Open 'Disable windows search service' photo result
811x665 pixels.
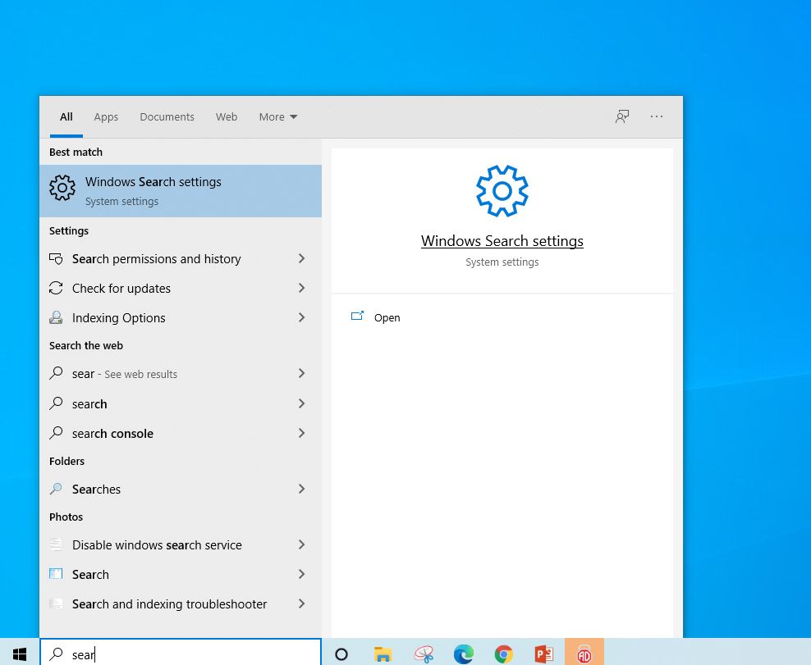[181, 544]
